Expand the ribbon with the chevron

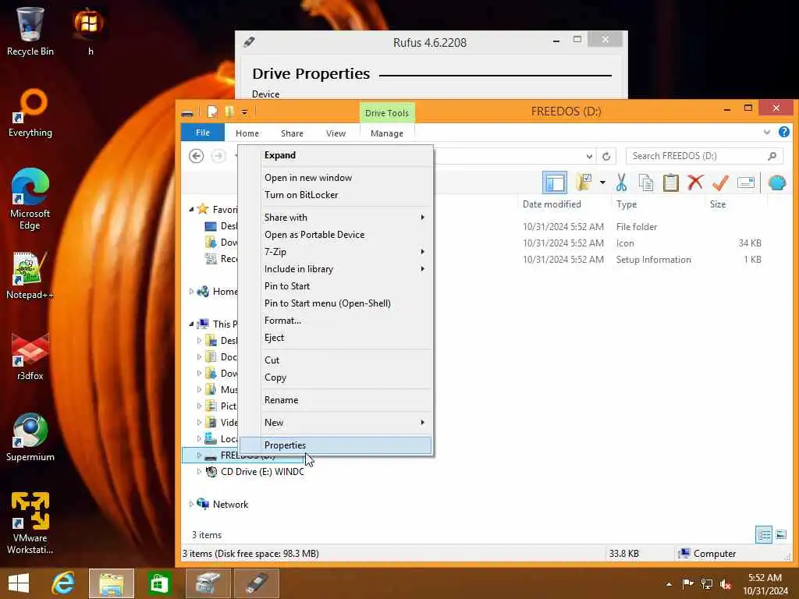coord(767,133)
